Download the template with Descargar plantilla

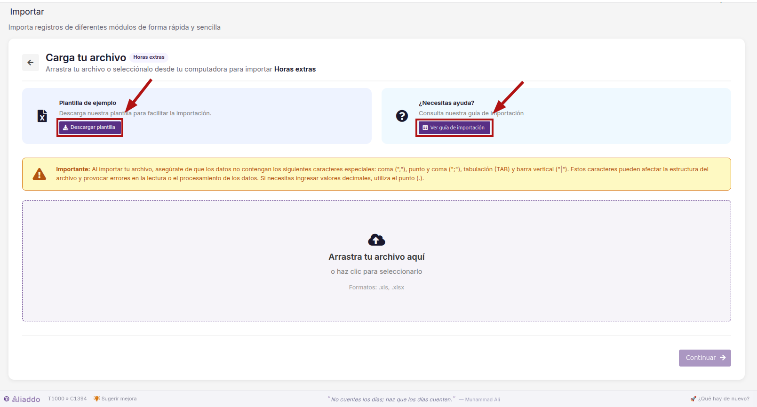[90, 128]
